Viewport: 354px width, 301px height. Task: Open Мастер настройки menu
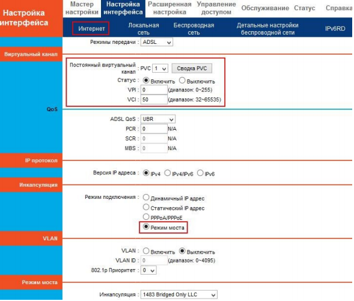click(82, 8)
